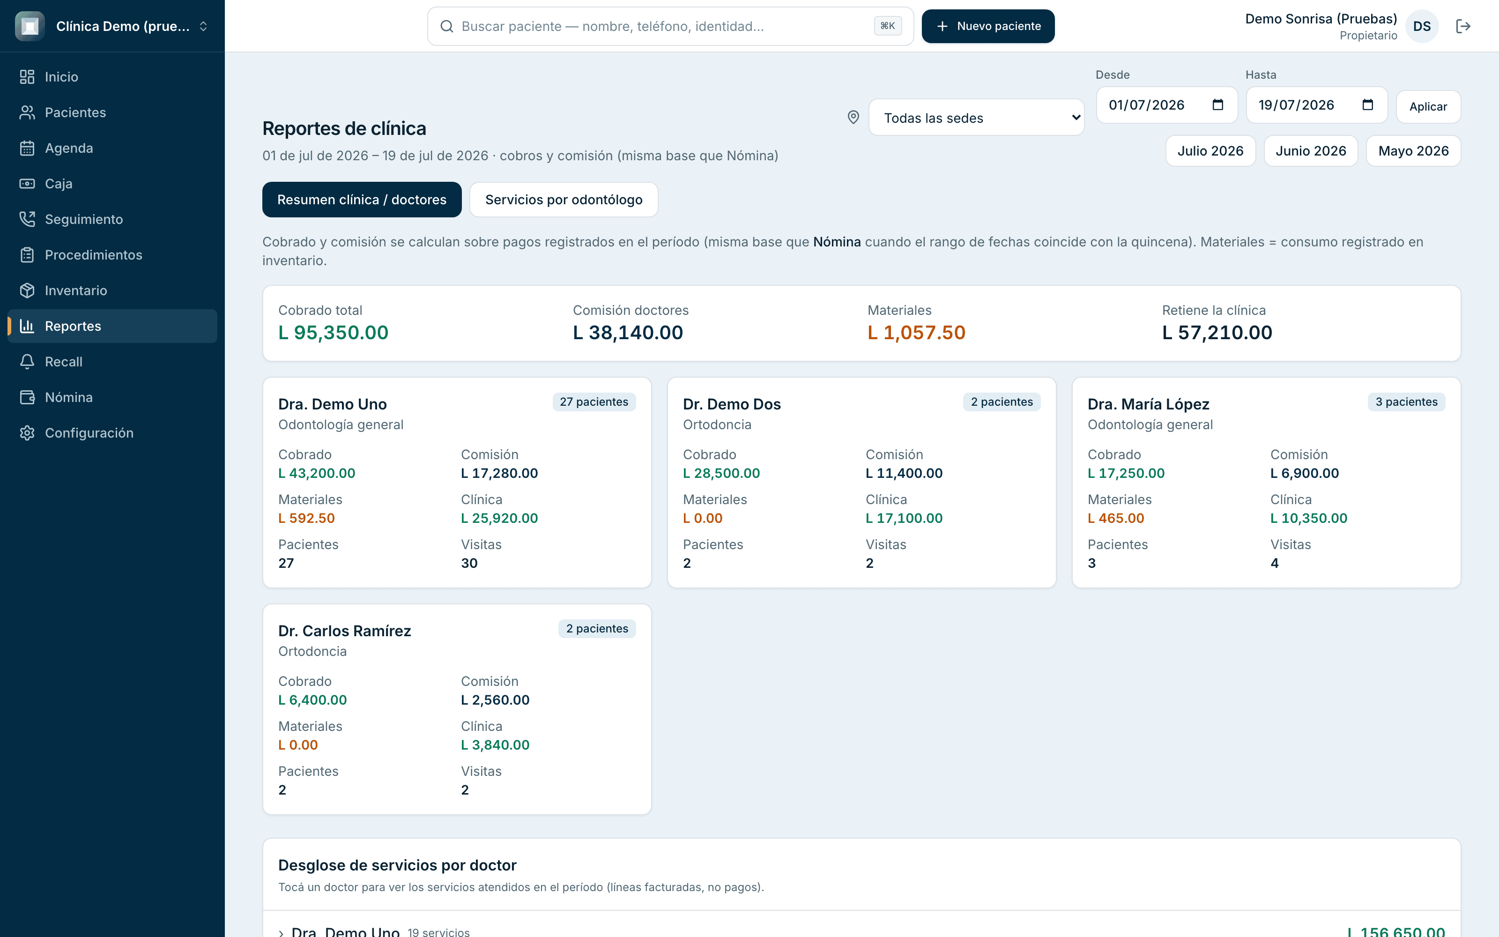
Task: Click the Desde date field
Action: [x=1166, y=105]
